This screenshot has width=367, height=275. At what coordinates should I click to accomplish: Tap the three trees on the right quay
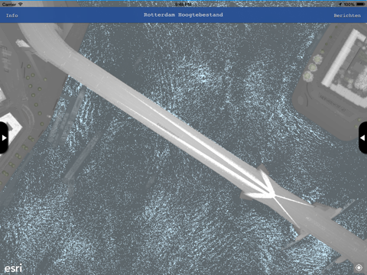313,68
